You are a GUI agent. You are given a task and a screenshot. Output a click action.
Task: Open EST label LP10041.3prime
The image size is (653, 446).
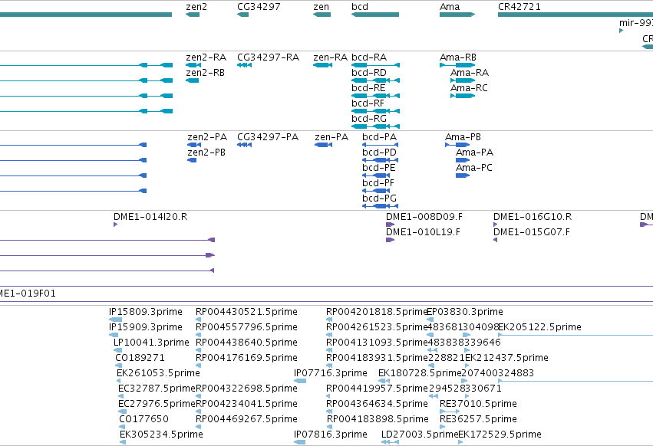point(152,343)
